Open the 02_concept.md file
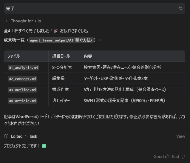The image size is (190, 163). [22, 79]
